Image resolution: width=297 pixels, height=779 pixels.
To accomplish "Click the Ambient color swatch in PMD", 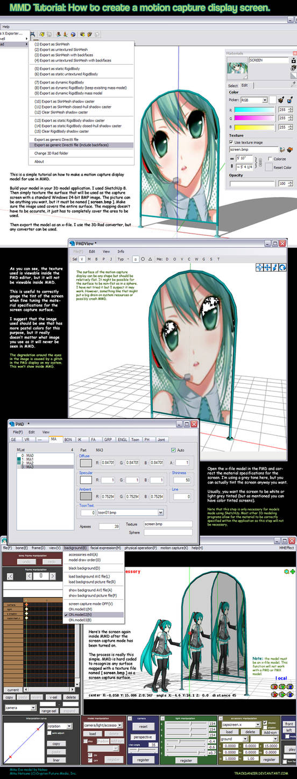I will 86,496.
